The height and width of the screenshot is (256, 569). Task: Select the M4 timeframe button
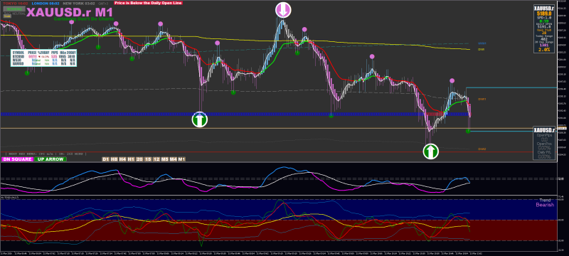(173, 159)
